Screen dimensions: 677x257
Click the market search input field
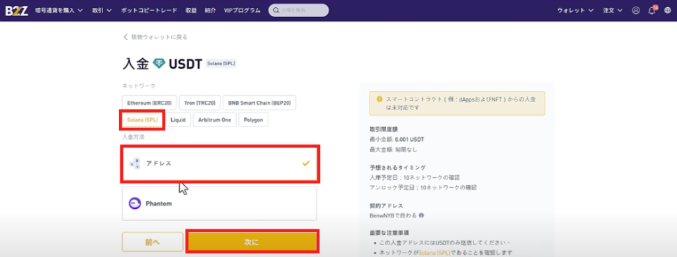pos(298,11)
